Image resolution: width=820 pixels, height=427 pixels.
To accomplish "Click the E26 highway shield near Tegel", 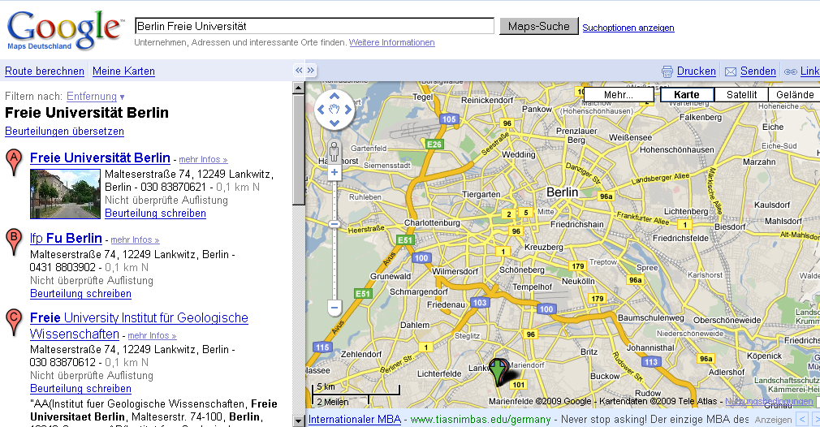I will 434,144.
